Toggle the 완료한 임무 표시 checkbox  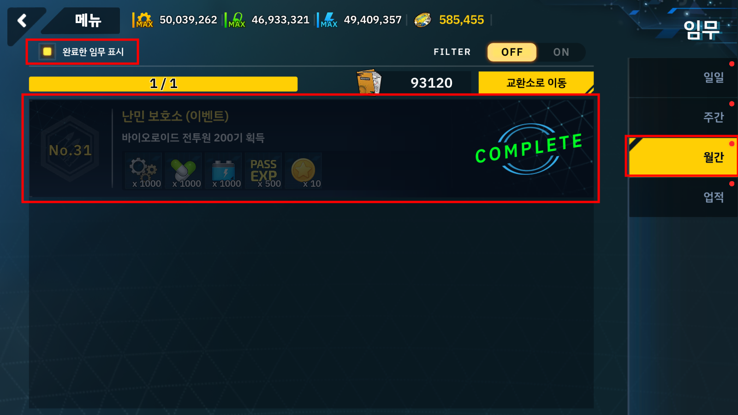point(47,52)
